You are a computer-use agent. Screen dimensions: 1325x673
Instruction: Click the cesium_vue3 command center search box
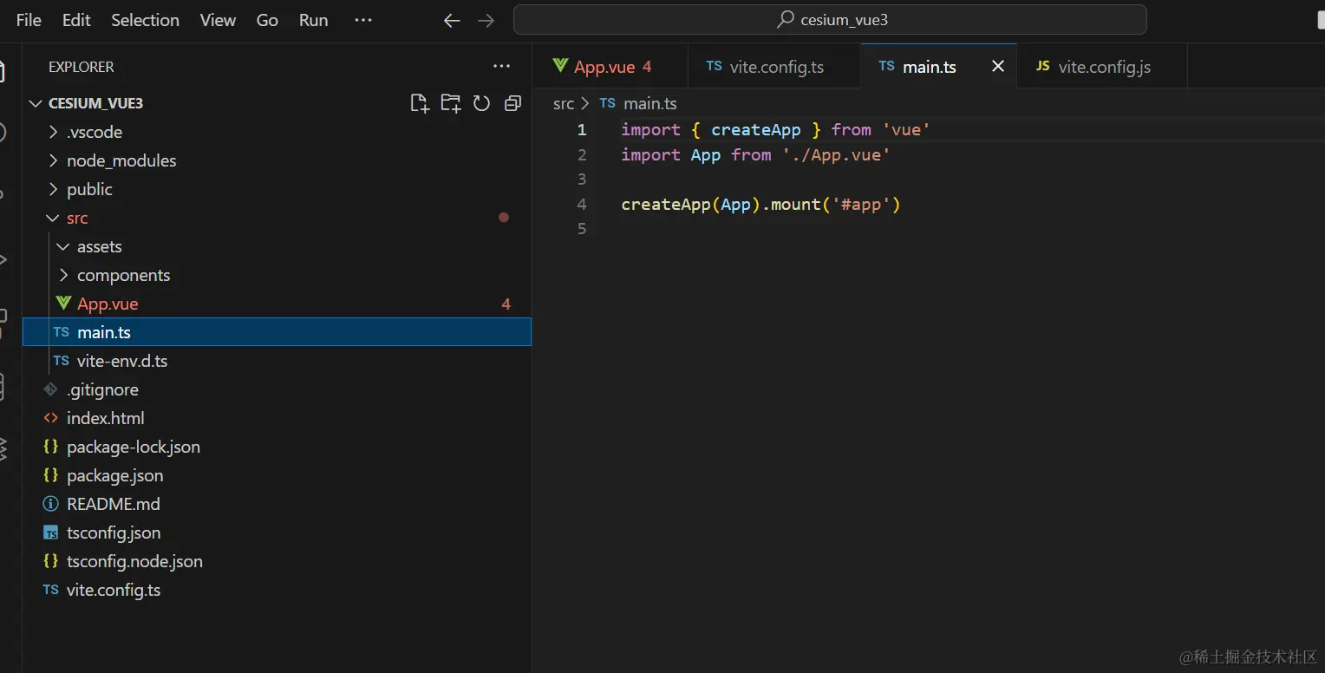[830, 20]
